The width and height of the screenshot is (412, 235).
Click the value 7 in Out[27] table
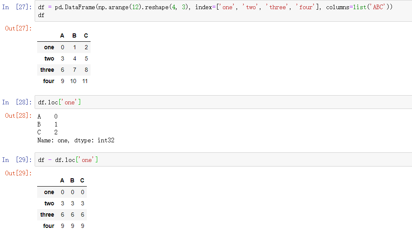click(75, 70)
